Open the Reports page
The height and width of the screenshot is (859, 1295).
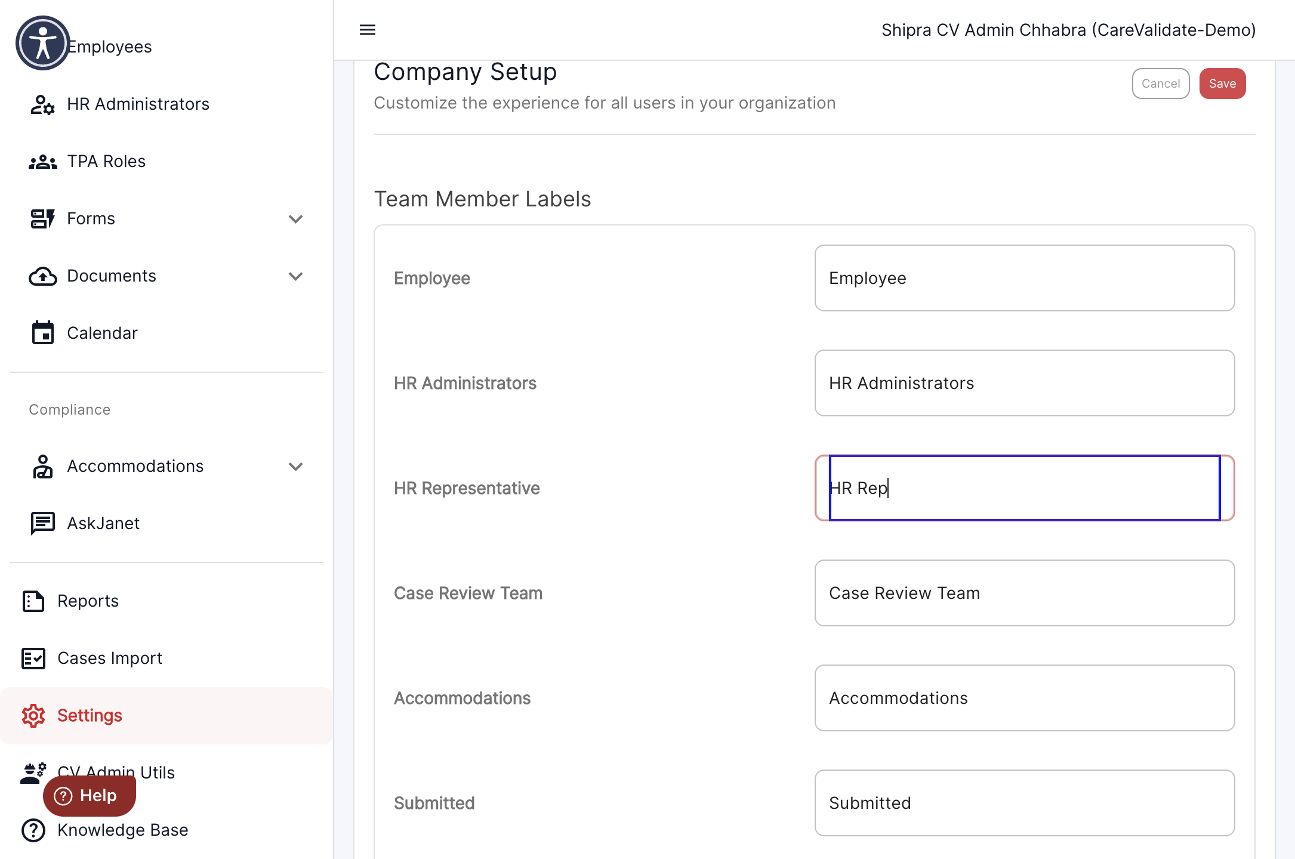click(88, 601)
